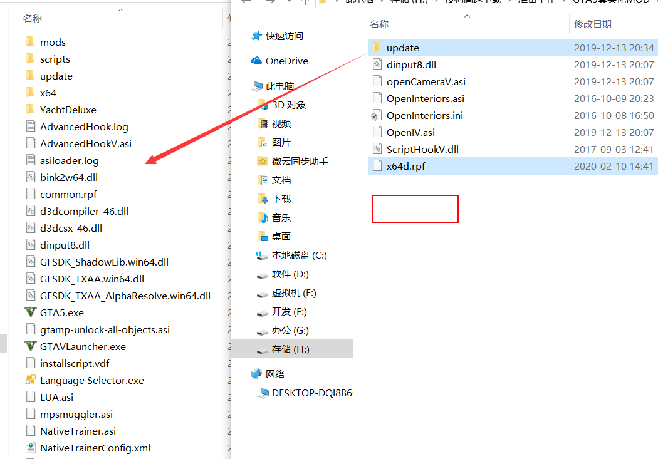Click the 视频 folder icon
Screen dimensions: 658x459
(x=263, y=123)
